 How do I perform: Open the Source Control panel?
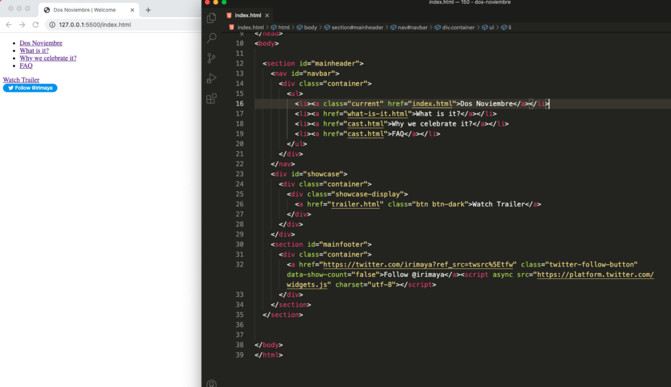click(x=212, y=58)
